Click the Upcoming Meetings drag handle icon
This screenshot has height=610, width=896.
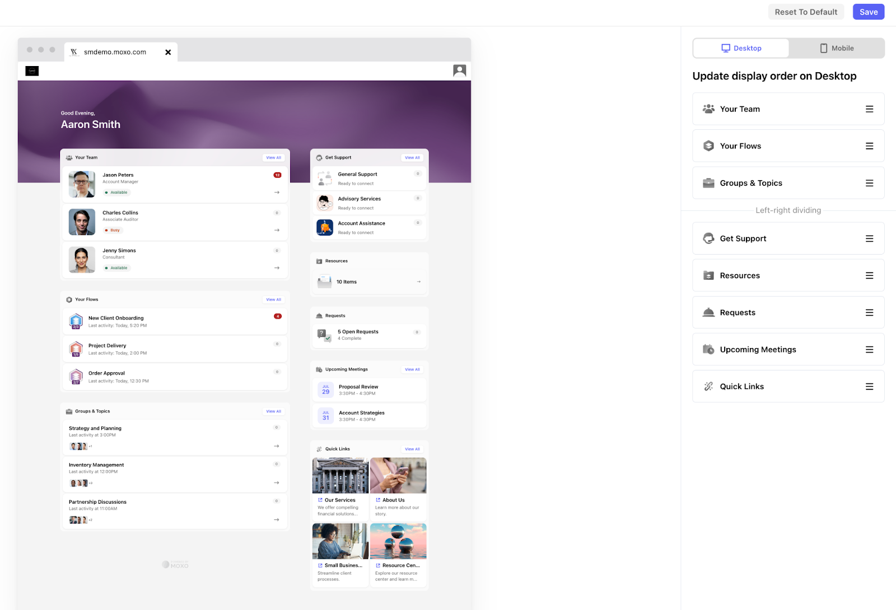(x=869, y=349)
